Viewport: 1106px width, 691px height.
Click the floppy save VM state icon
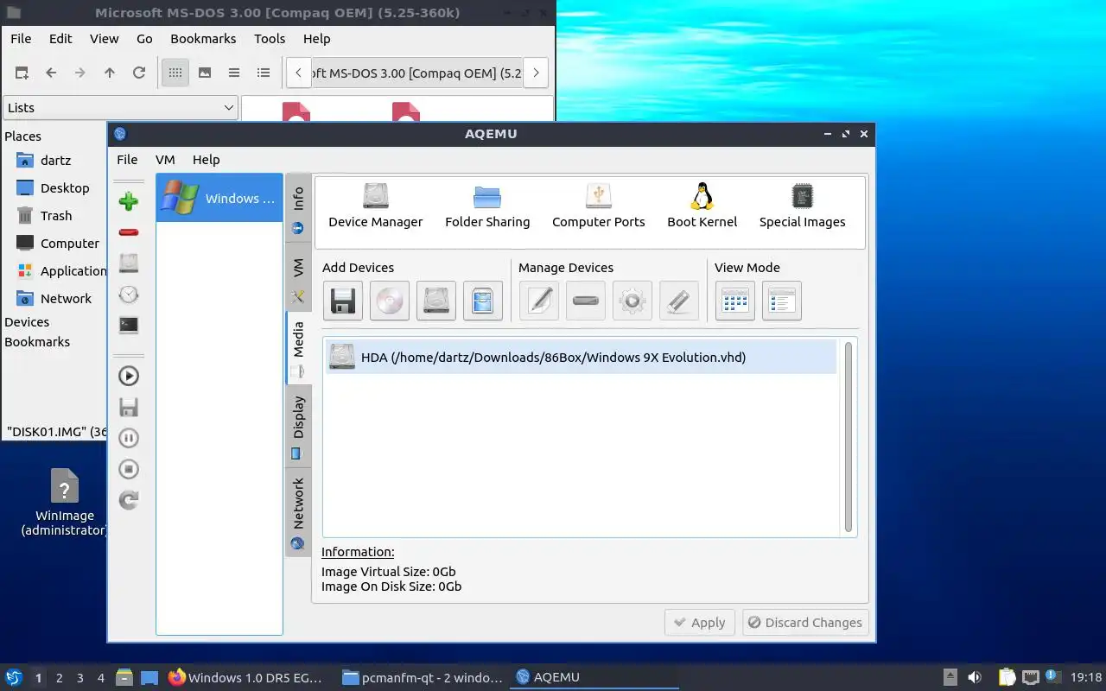point(129,407)
